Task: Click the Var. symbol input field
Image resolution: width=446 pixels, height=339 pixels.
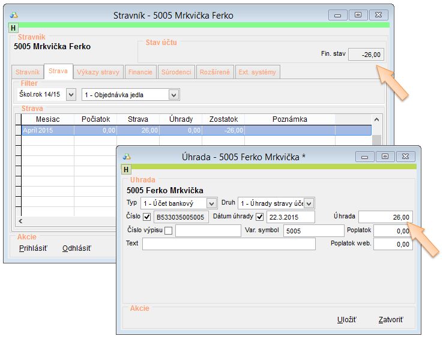Action: pos(313,231)
